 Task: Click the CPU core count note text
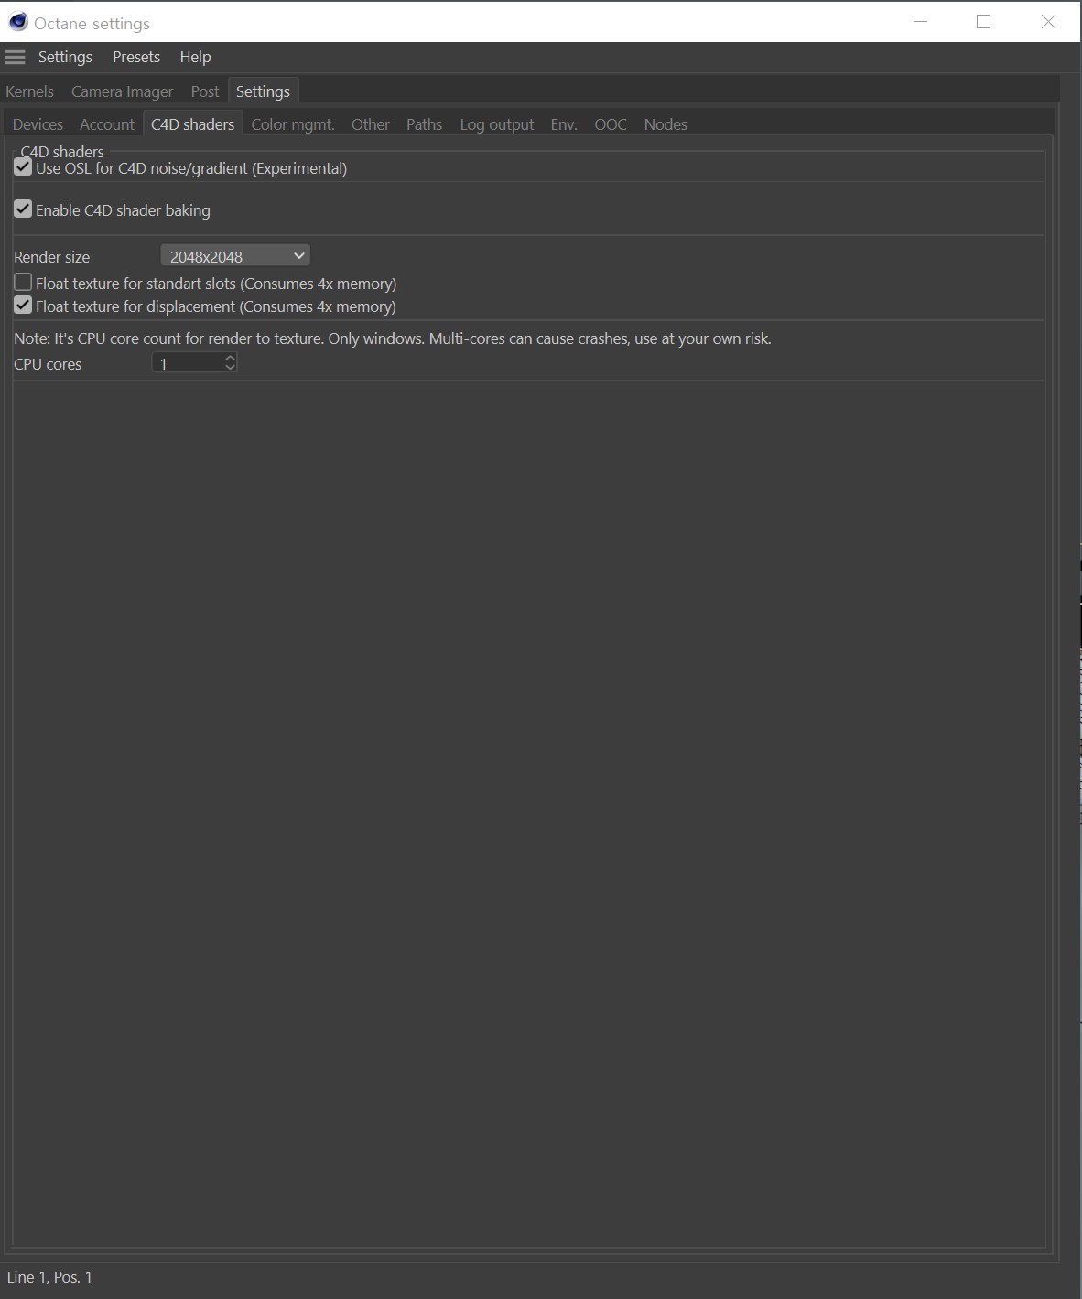pyautogui.click(x=393, y=338)
